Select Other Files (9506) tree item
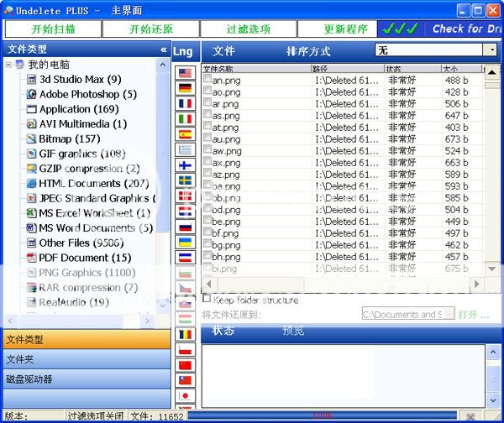Screen dimensions: 504x423 click(81, 243)
